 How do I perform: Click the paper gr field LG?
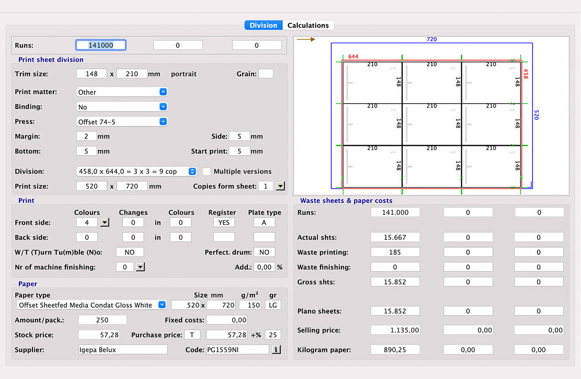[x=273, y=305]
